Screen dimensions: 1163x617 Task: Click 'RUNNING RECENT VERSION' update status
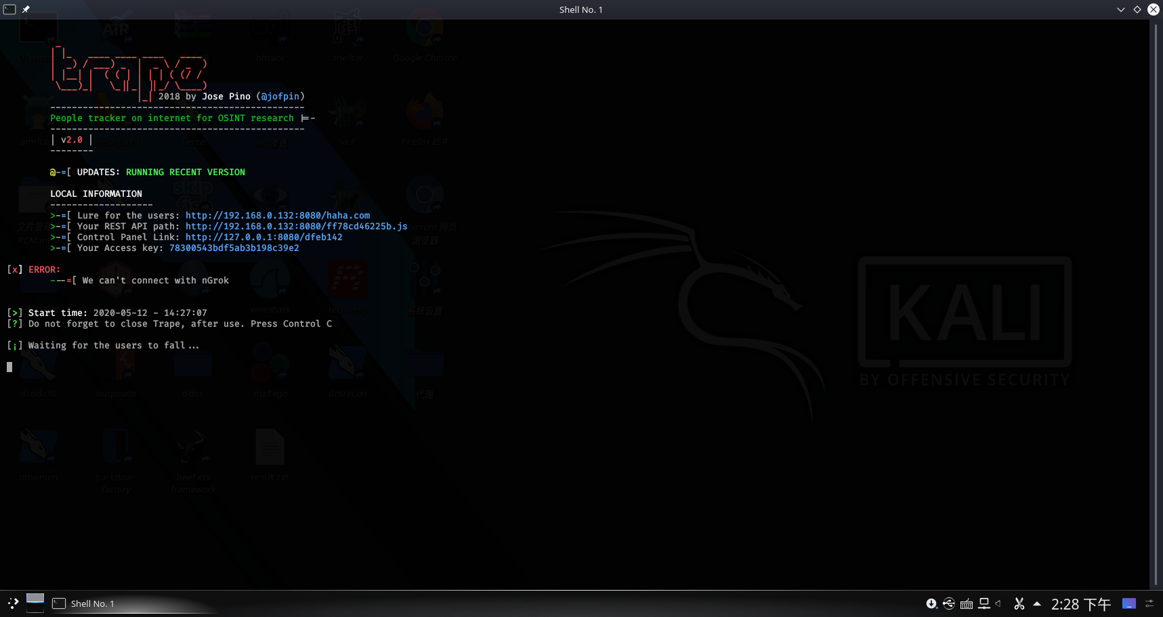[186, 173]
